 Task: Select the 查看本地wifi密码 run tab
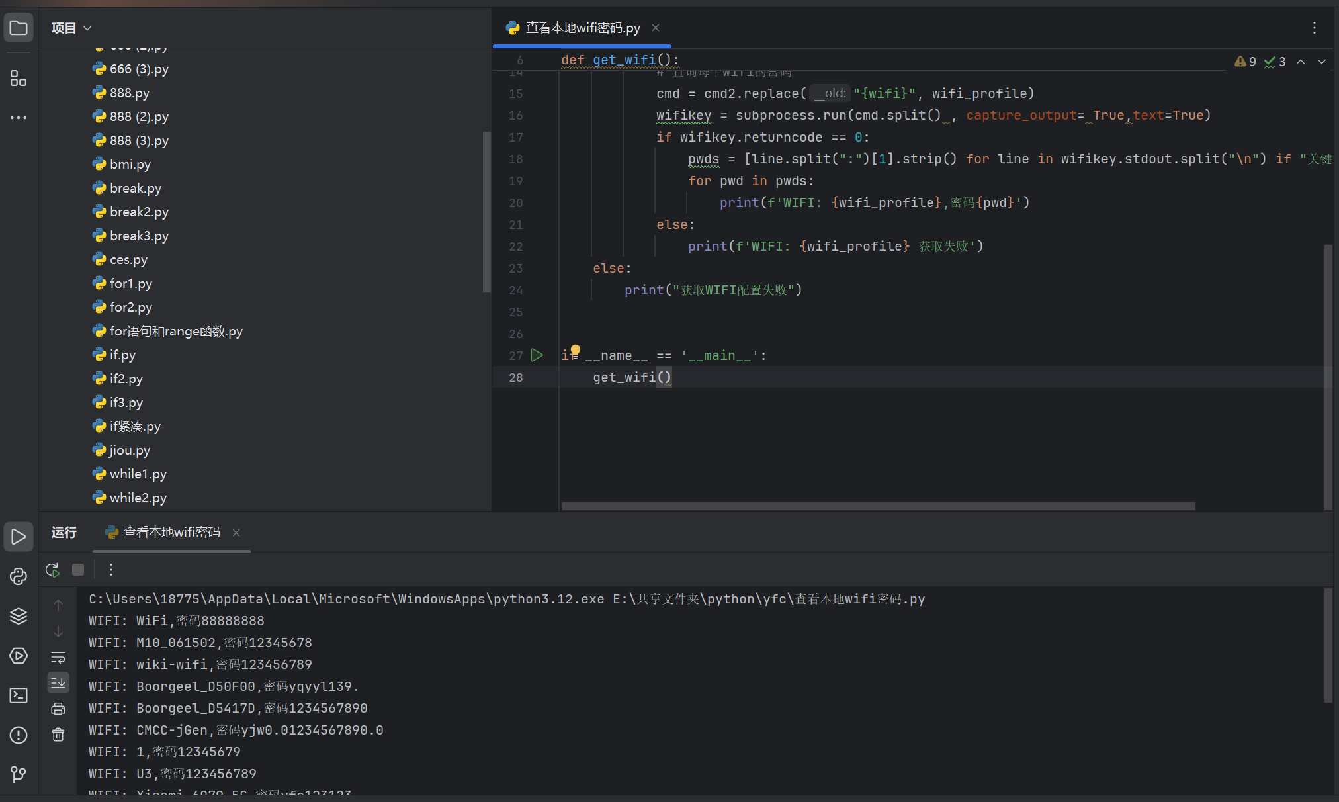[x=171, y=532]
